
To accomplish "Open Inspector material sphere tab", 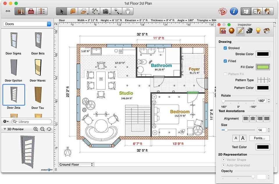I will tap(232, 31).
